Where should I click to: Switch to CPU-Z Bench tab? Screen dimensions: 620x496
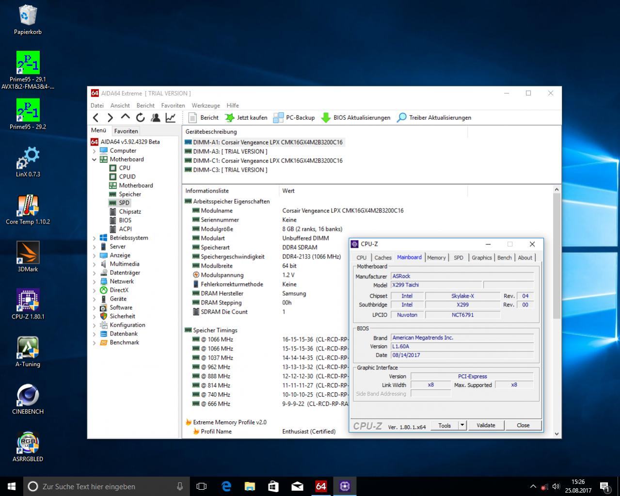504,257
